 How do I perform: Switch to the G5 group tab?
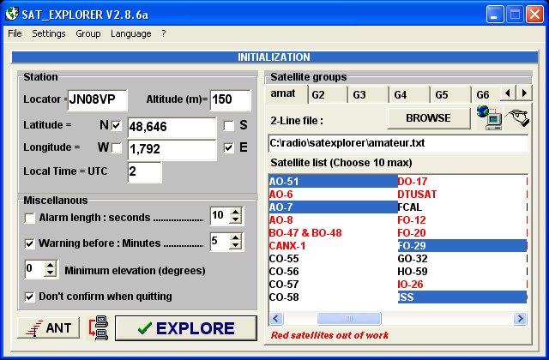click(x=450, y=95)
